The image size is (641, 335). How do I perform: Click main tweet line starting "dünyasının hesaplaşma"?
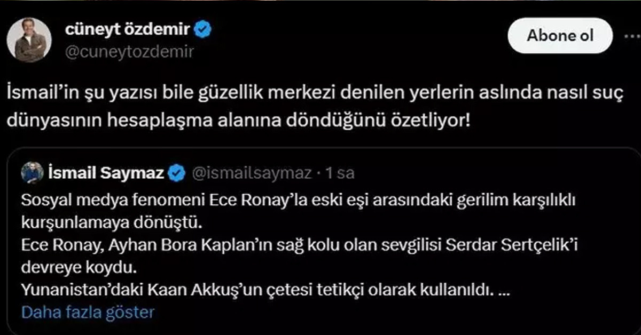[x=239, y=119]
